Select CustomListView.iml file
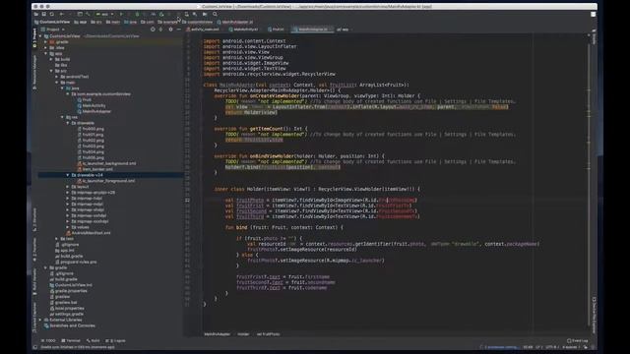The height and width of the screenshot is (354, 630). click(x=71, y=285)
